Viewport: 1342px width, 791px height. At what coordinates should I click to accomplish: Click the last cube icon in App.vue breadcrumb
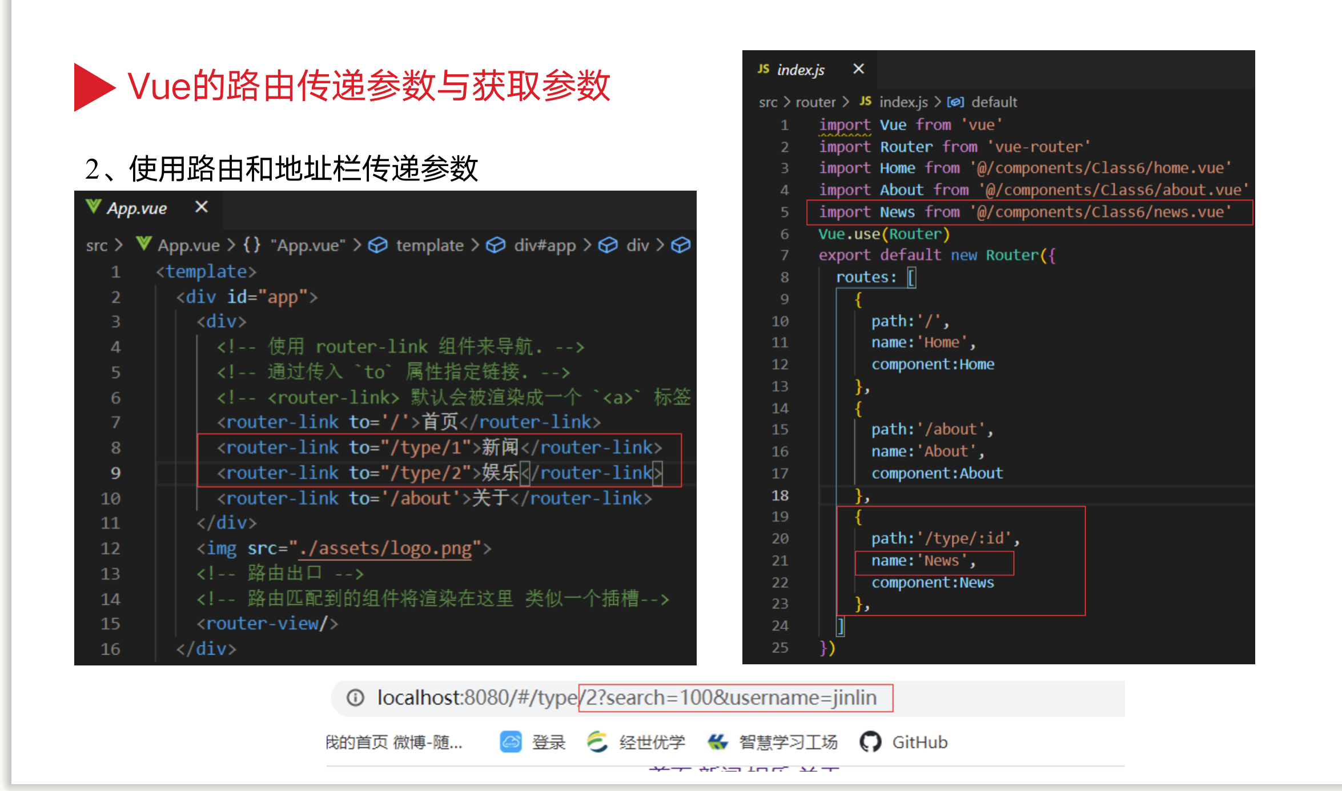click(x=680, y=245)
